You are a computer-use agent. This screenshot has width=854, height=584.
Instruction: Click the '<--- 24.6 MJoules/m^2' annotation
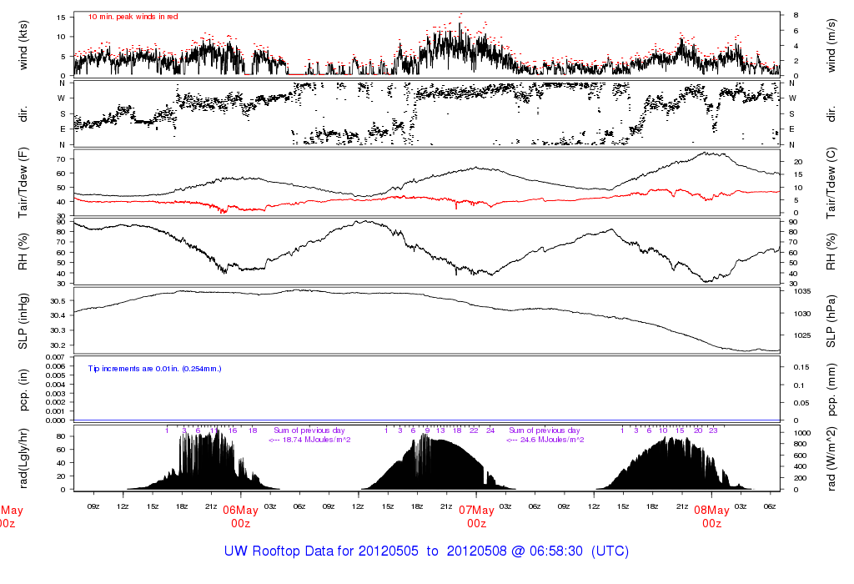point(545,440)
